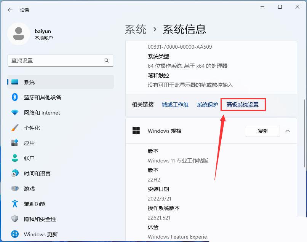Click the OS build 22621.521
The height and width of the screenshot is (242, 307).
(159, 218)
